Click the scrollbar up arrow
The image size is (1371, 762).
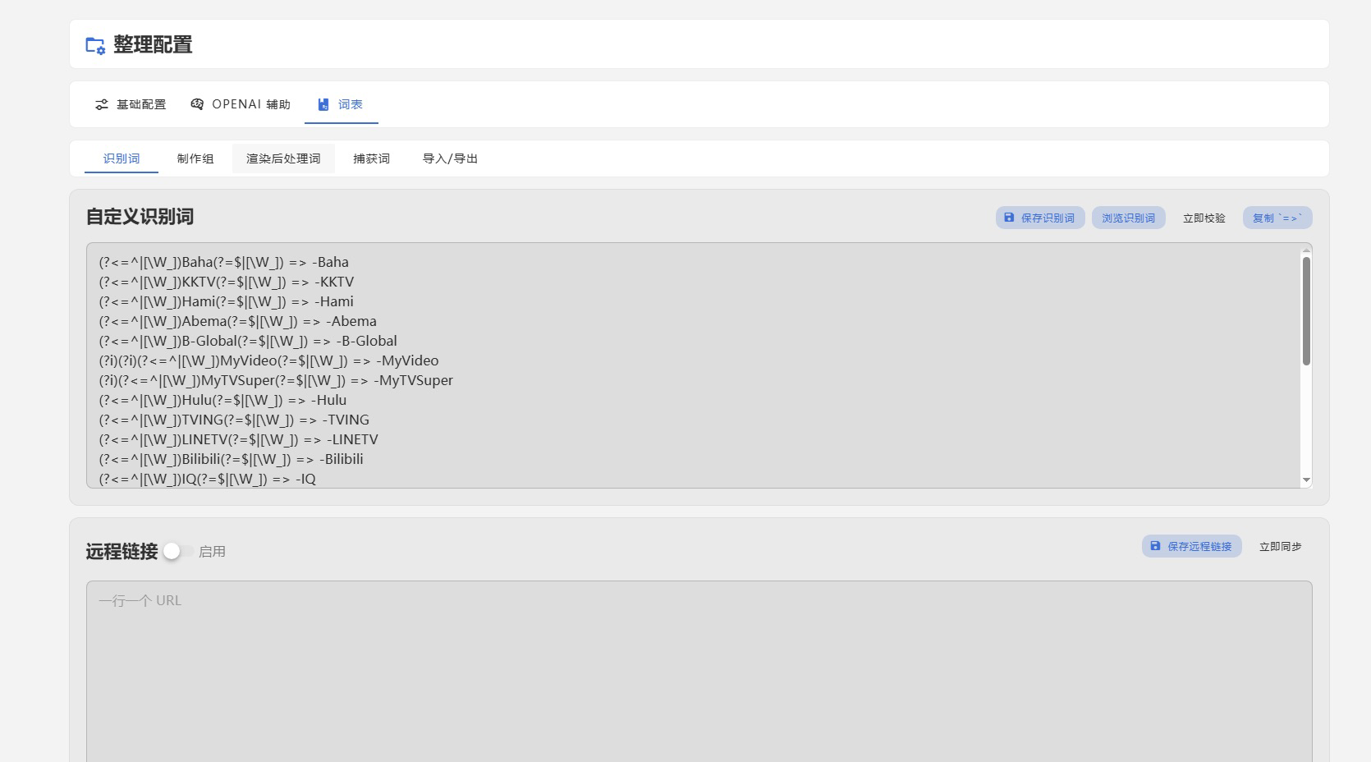[x=1306, y=250]
